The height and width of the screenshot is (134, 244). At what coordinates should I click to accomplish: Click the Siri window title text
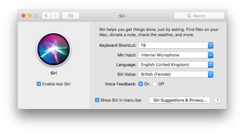coord(122,16)
